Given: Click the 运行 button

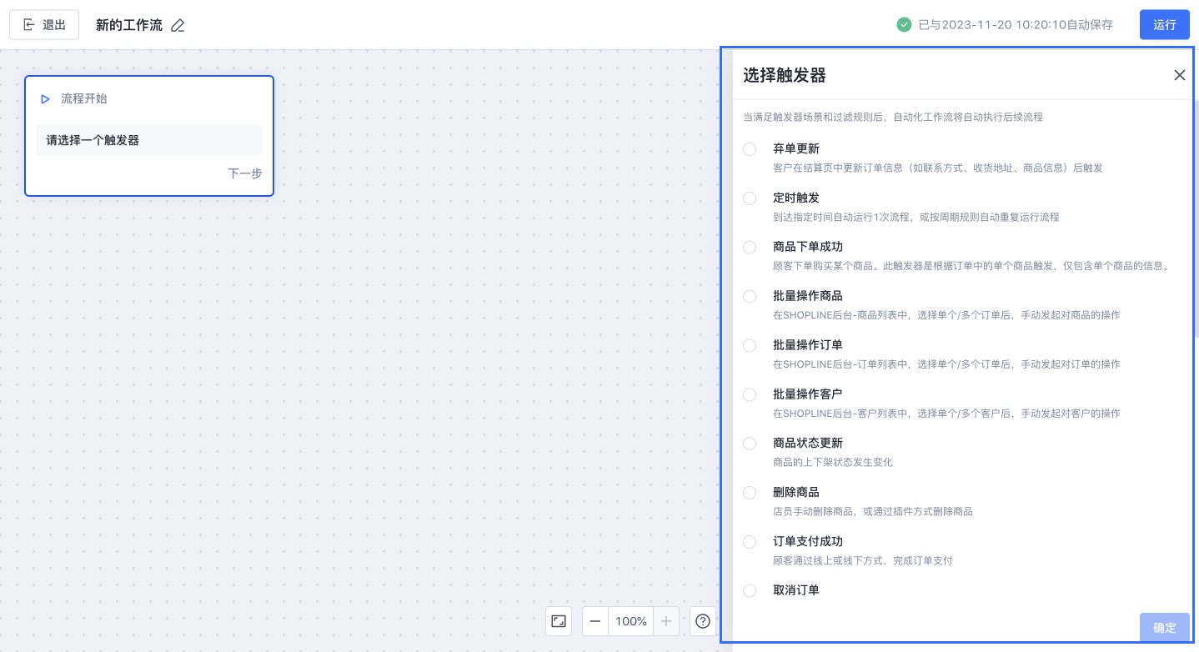Looking at the screenshot, I should click(x=1165, y=25).
